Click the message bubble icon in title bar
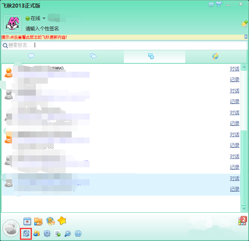The height and width of the screenshot is (241, 249). click(211, 4)
